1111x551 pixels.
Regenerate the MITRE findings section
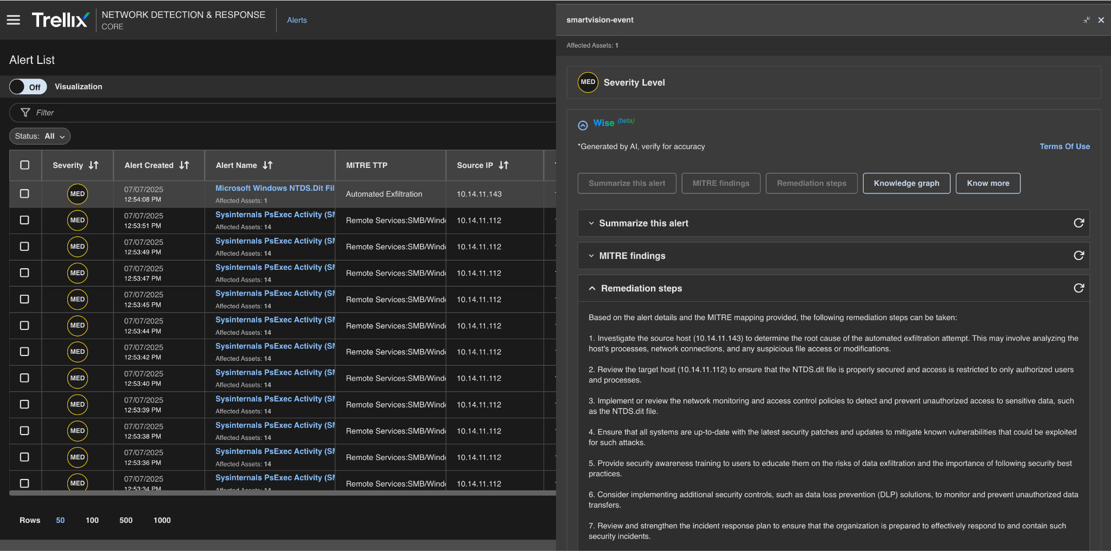click(1078, 256)
